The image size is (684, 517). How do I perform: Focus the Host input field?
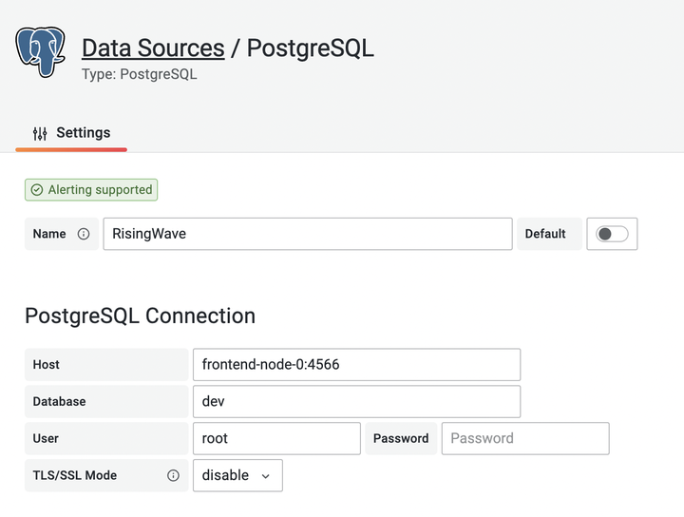click(356, 365)
